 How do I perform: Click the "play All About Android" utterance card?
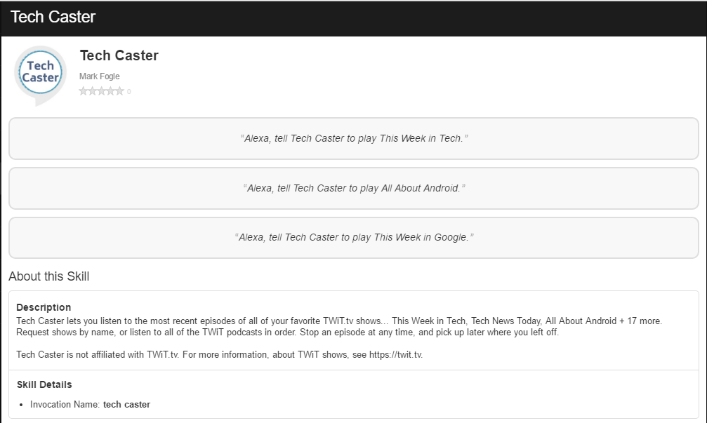[353, 188]
